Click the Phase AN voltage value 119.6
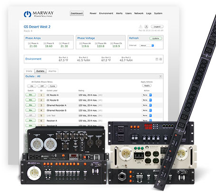This screenshot has width=216, height=193. [85, 46]
